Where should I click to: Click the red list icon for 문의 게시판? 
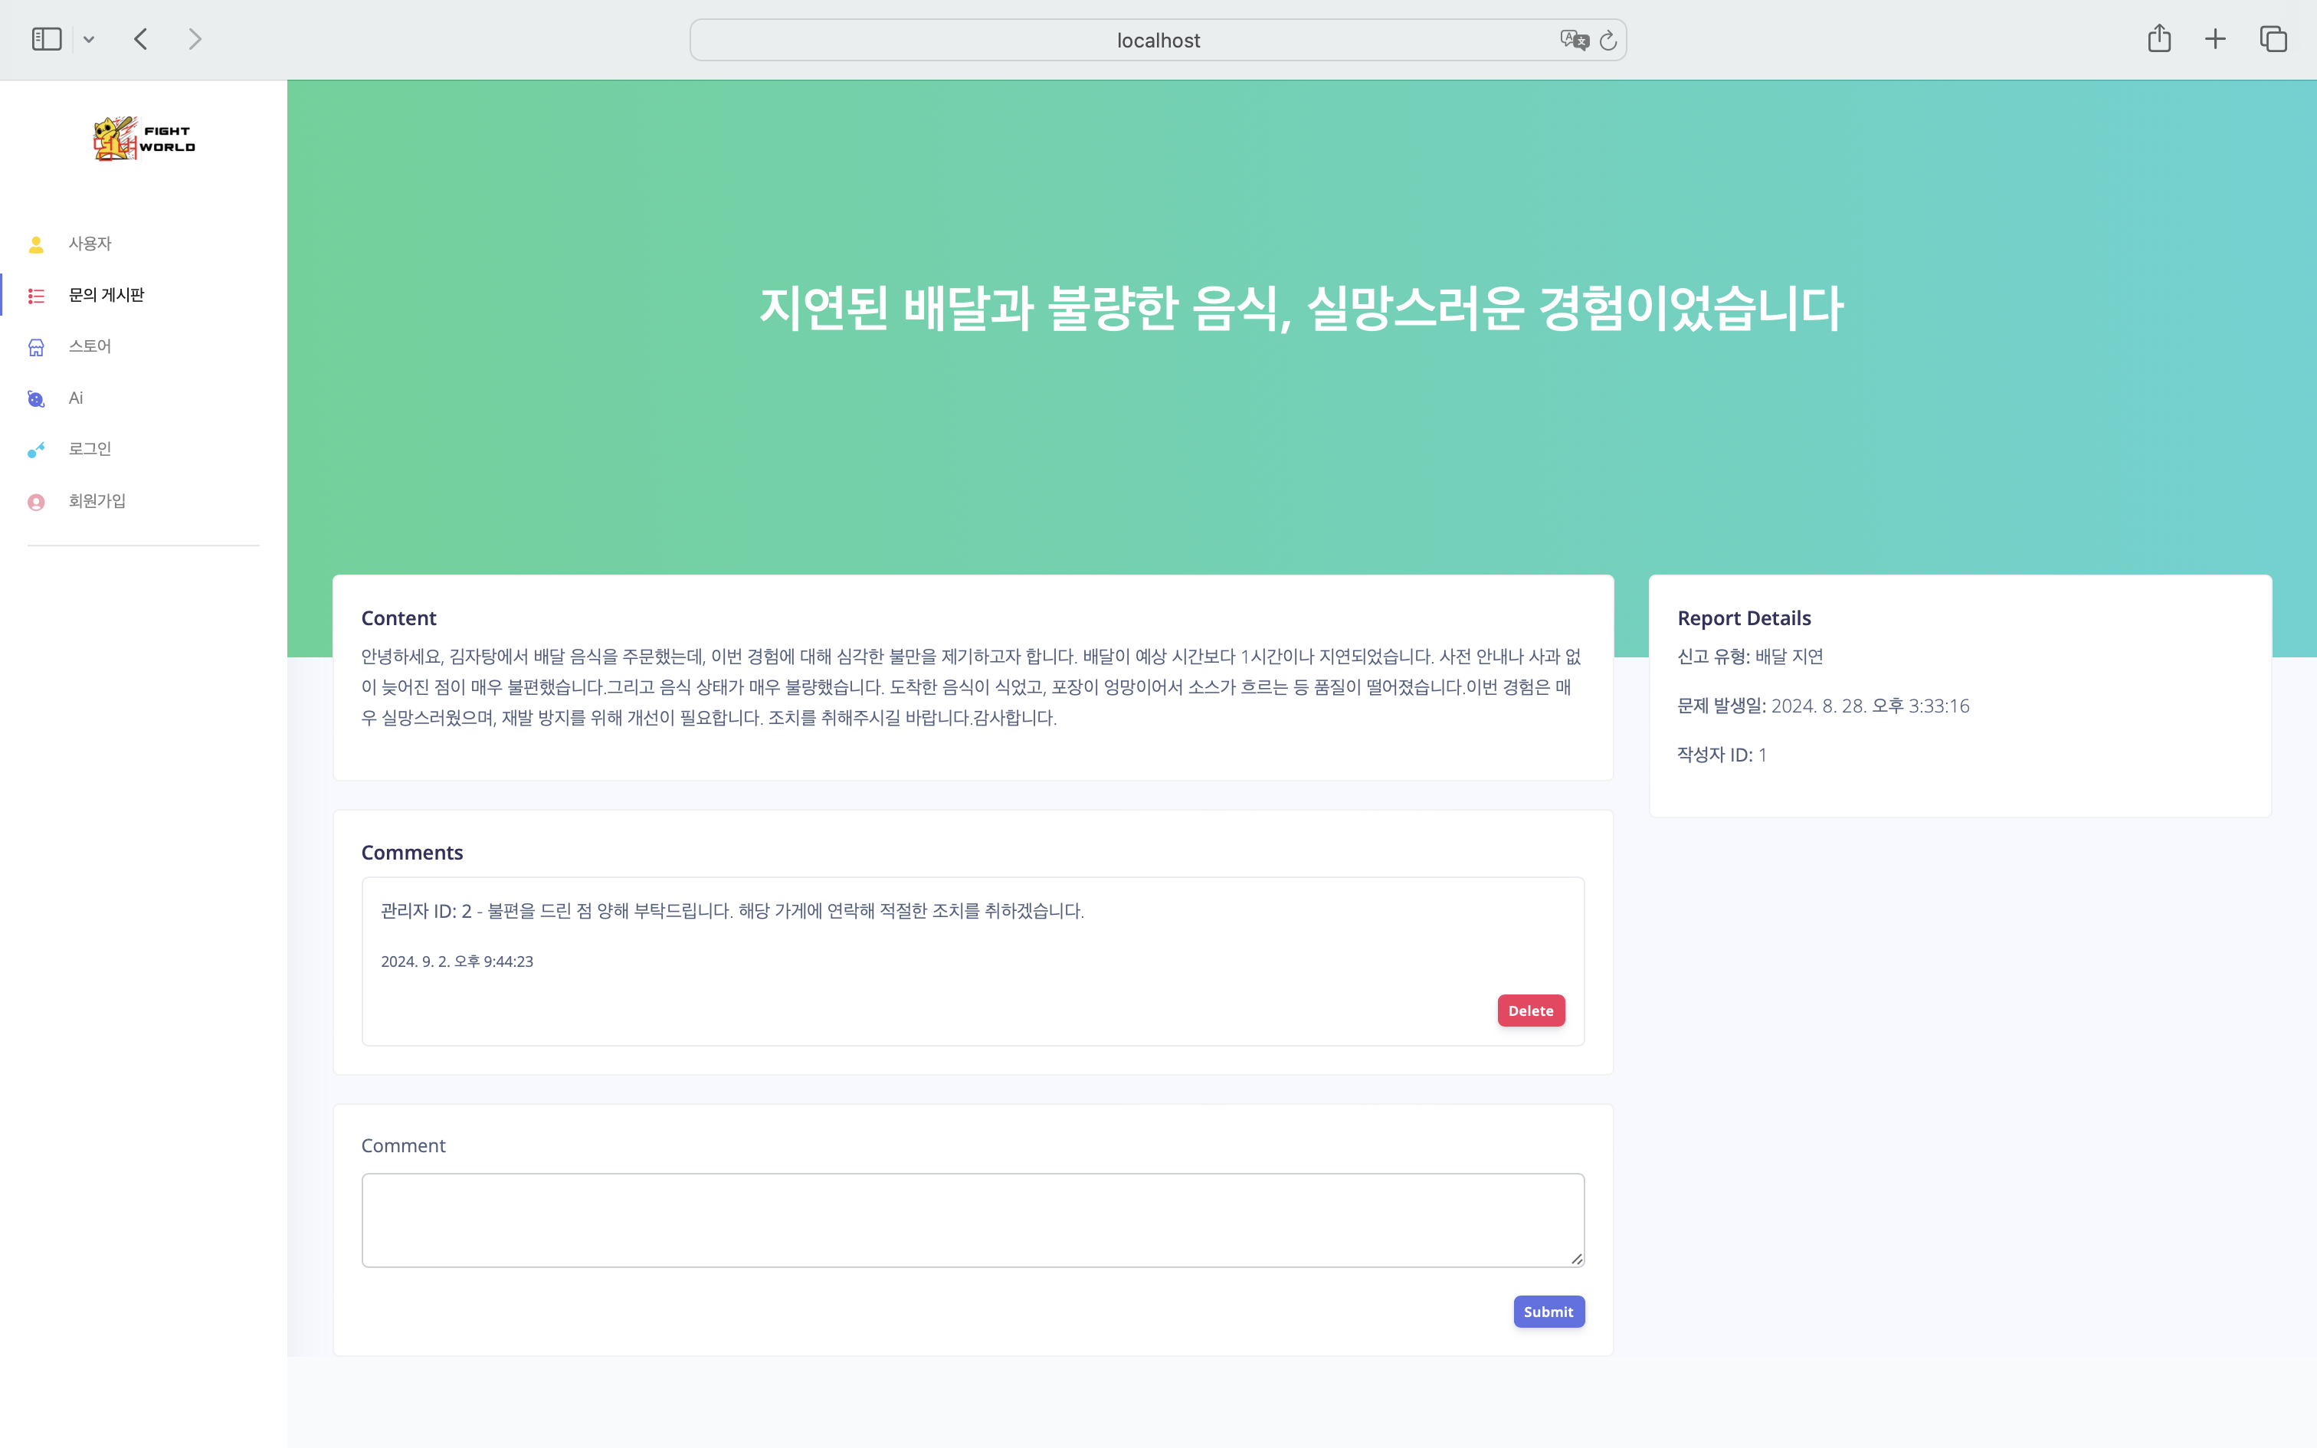tap(36, 296)
